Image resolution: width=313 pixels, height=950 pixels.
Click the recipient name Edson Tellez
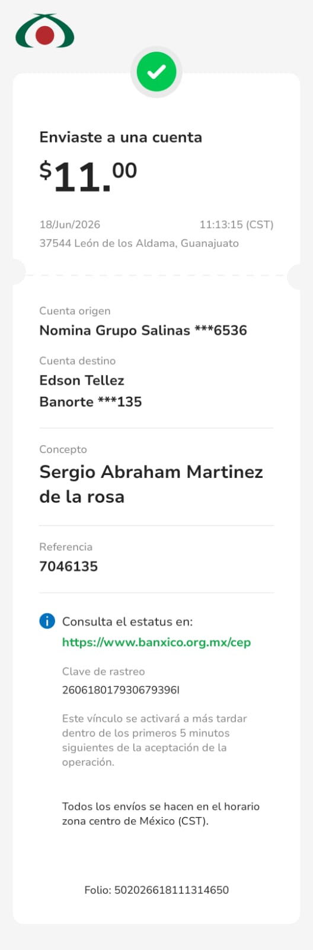point(82,380)
